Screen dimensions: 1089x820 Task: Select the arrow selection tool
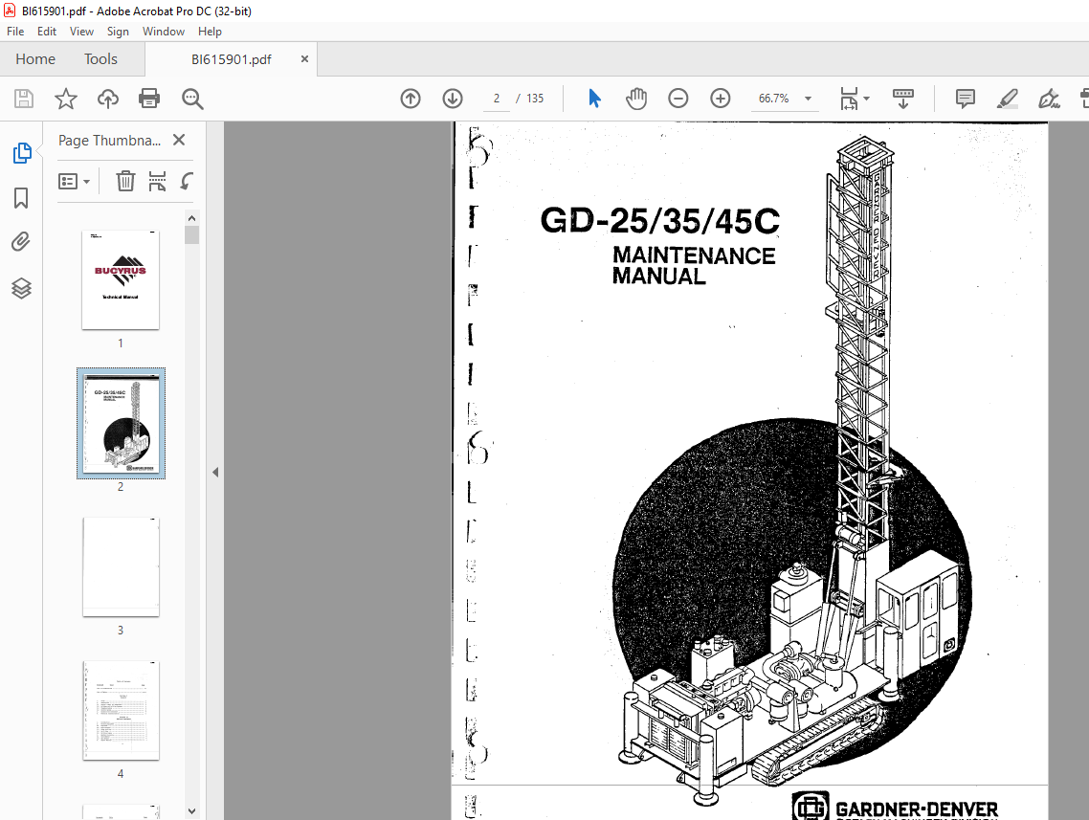[x=594, y=99]
